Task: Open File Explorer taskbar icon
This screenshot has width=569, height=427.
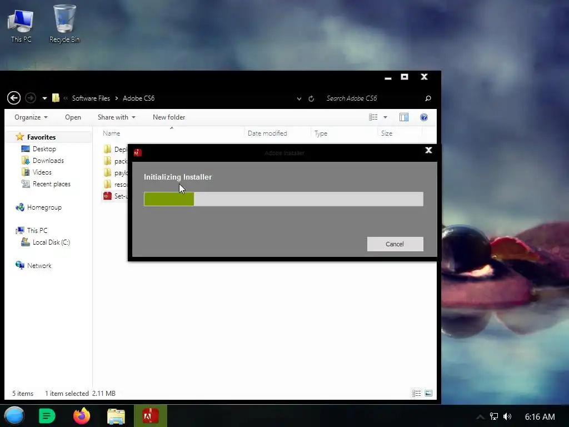Action: (116, 416)
